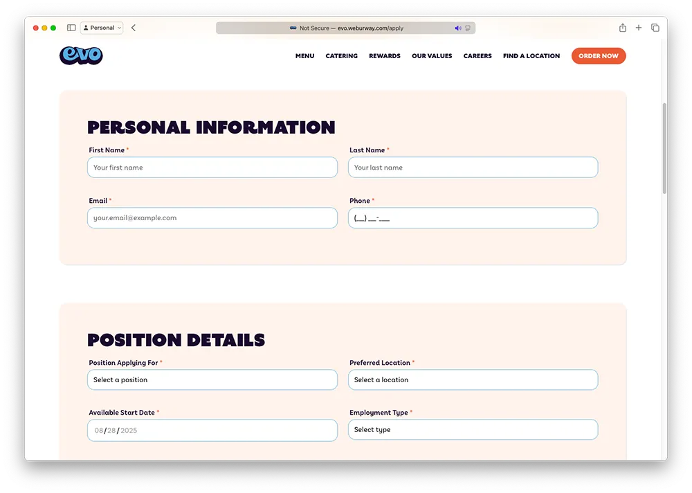Open the Share menu in Safari
The image size is (692, 493).
click(621, 28)
